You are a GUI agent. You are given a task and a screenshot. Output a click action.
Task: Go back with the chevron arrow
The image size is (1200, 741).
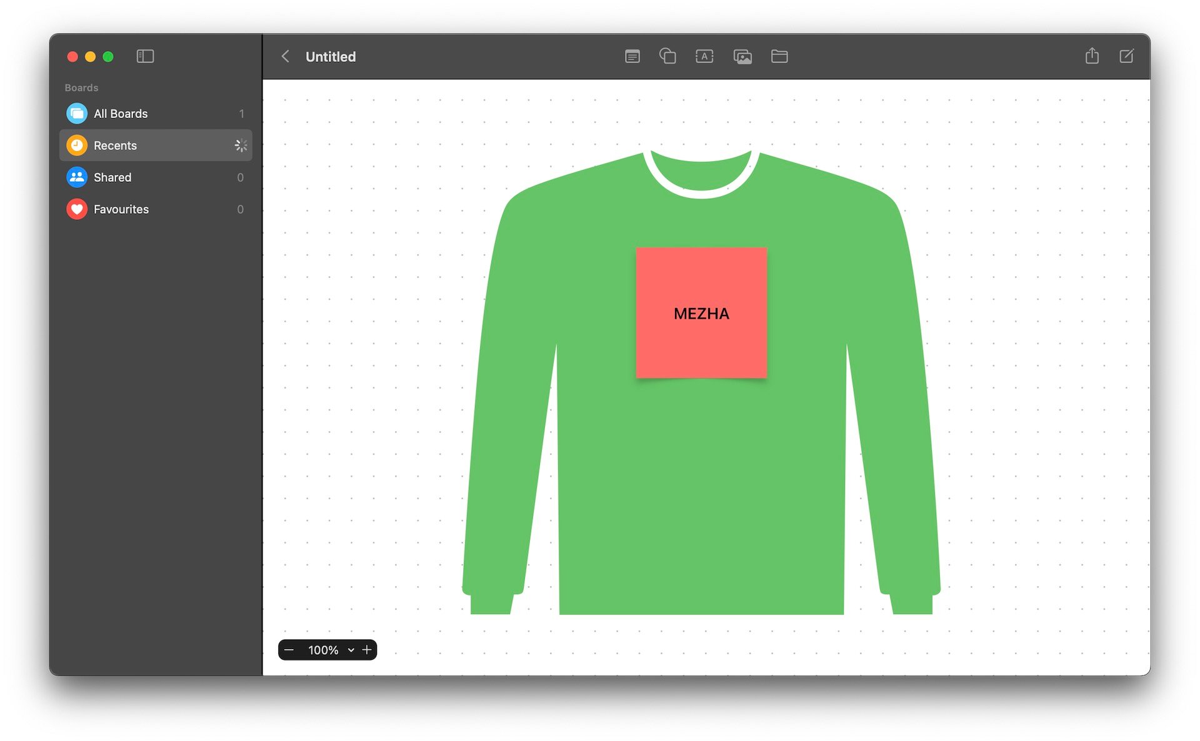(x=285, y=56)
